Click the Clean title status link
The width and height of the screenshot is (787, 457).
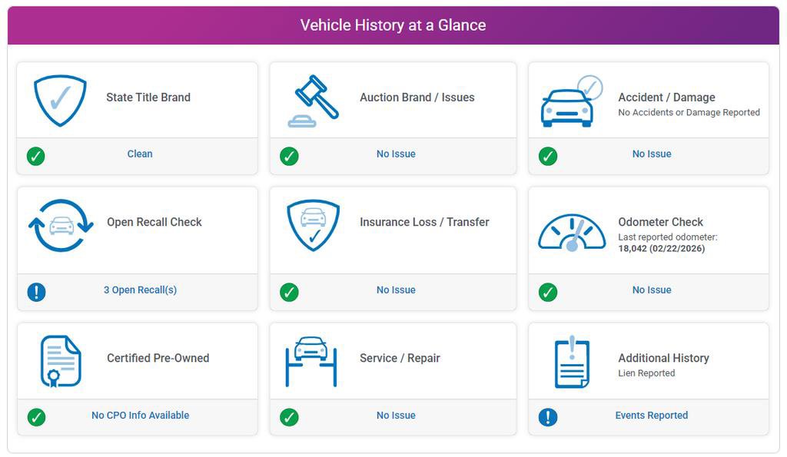click(x=140, y=154)
